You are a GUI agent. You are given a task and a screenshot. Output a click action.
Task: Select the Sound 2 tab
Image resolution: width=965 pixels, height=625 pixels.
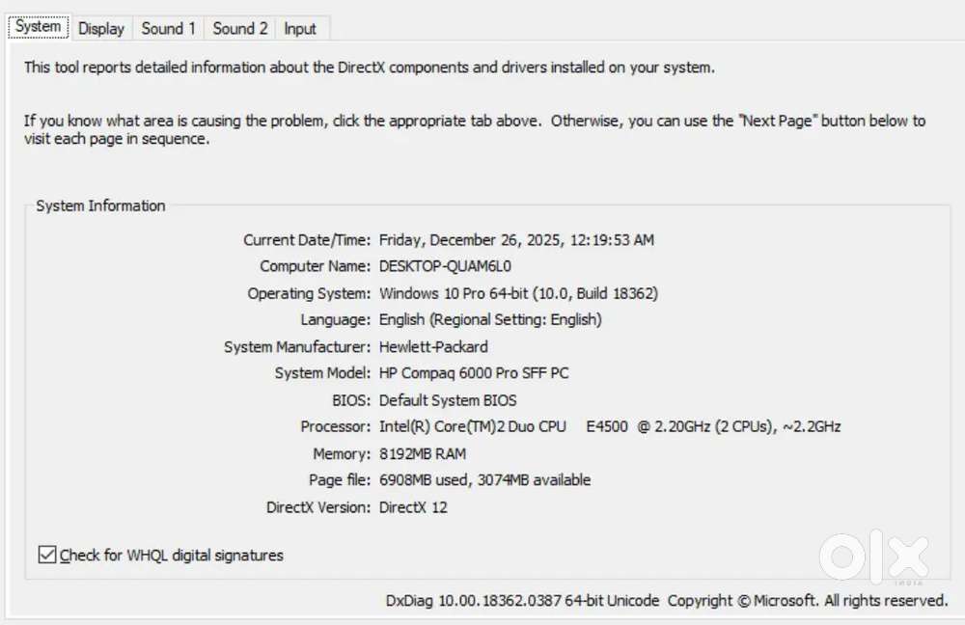(x=240, y=29)
